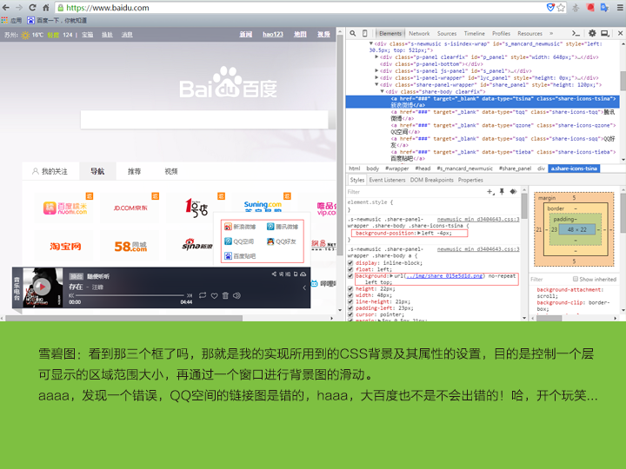Add new style rule plus icon
626x469 pixels.
tap(490, 192)
